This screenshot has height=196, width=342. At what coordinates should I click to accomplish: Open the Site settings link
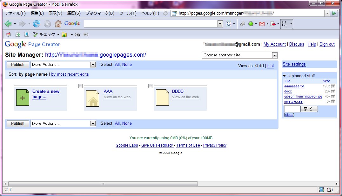tap(294, 64)
